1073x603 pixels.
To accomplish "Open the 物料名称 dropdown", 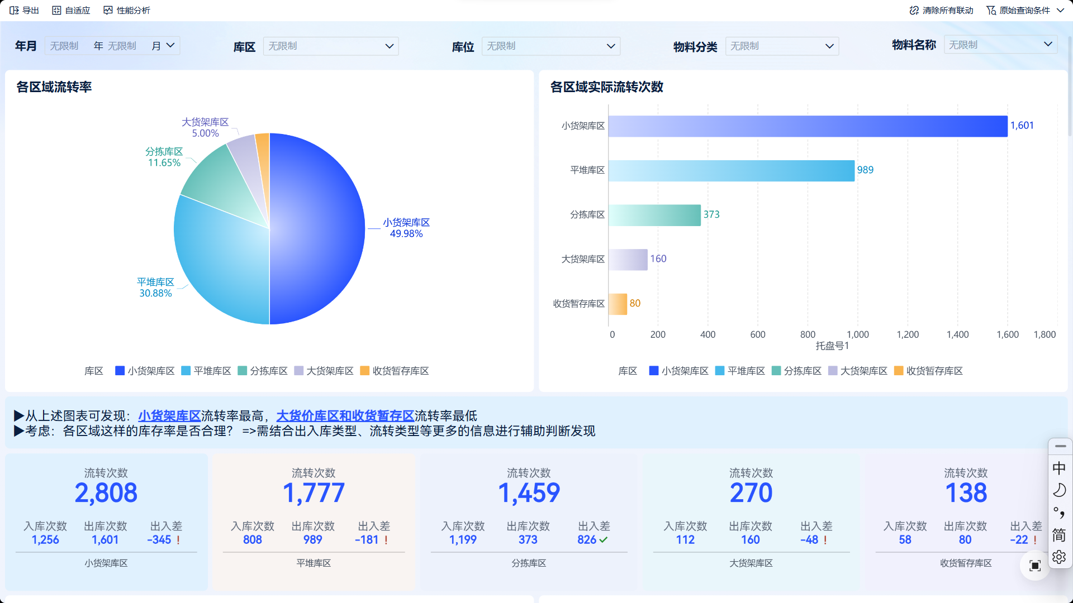I will (x=1000, y=45).
